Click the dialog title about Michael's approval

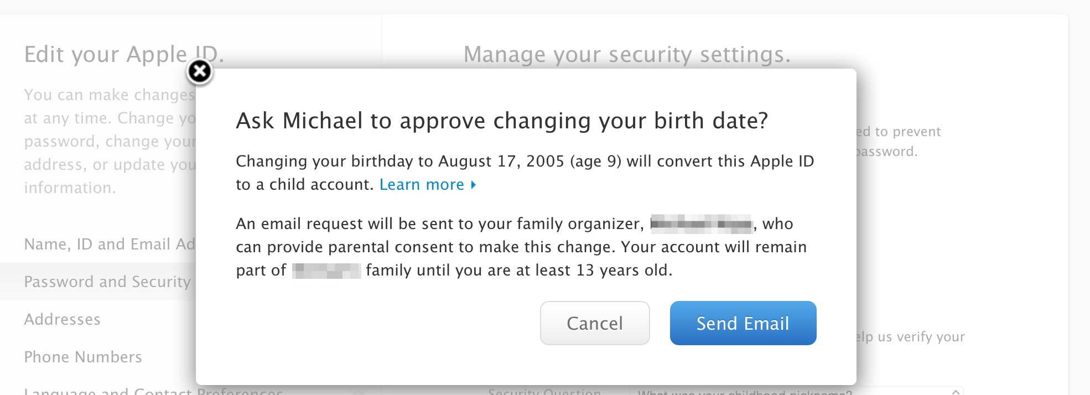[502, 121]
